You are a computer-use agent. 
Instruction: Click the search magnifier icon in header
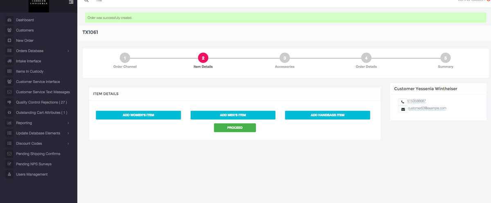tap(86, 1)
